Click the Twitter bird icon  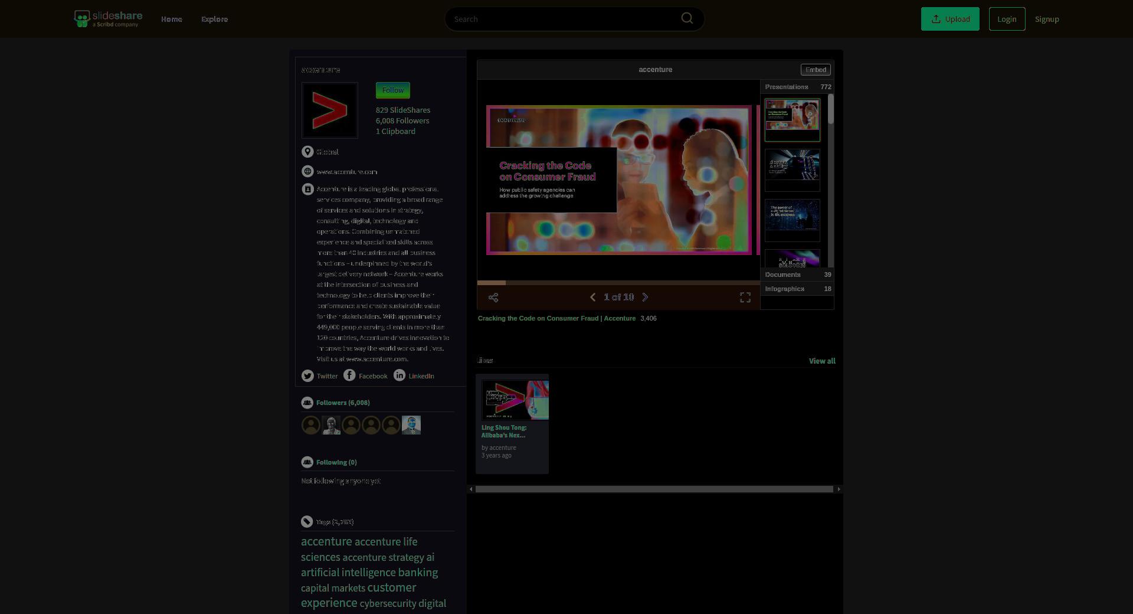pyautogui.click(x=307, y=375)
